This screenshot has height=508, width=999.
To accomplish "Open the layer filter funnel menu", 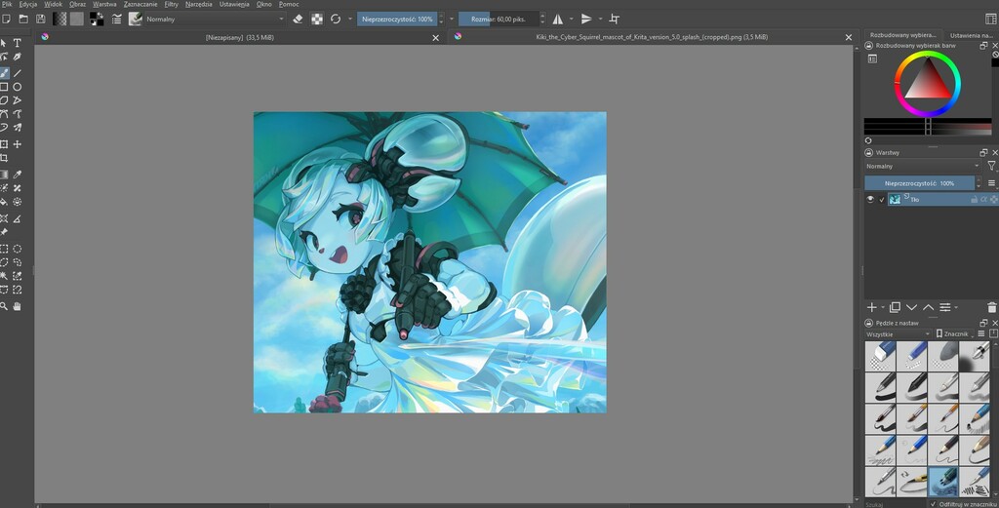I will (992, 166).
